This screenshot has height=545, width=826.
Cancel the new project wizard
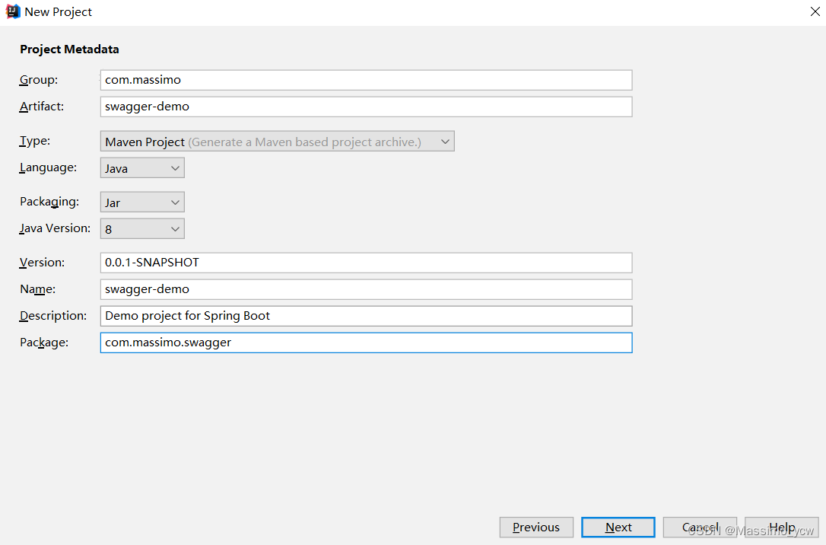[x=700, y=527]
